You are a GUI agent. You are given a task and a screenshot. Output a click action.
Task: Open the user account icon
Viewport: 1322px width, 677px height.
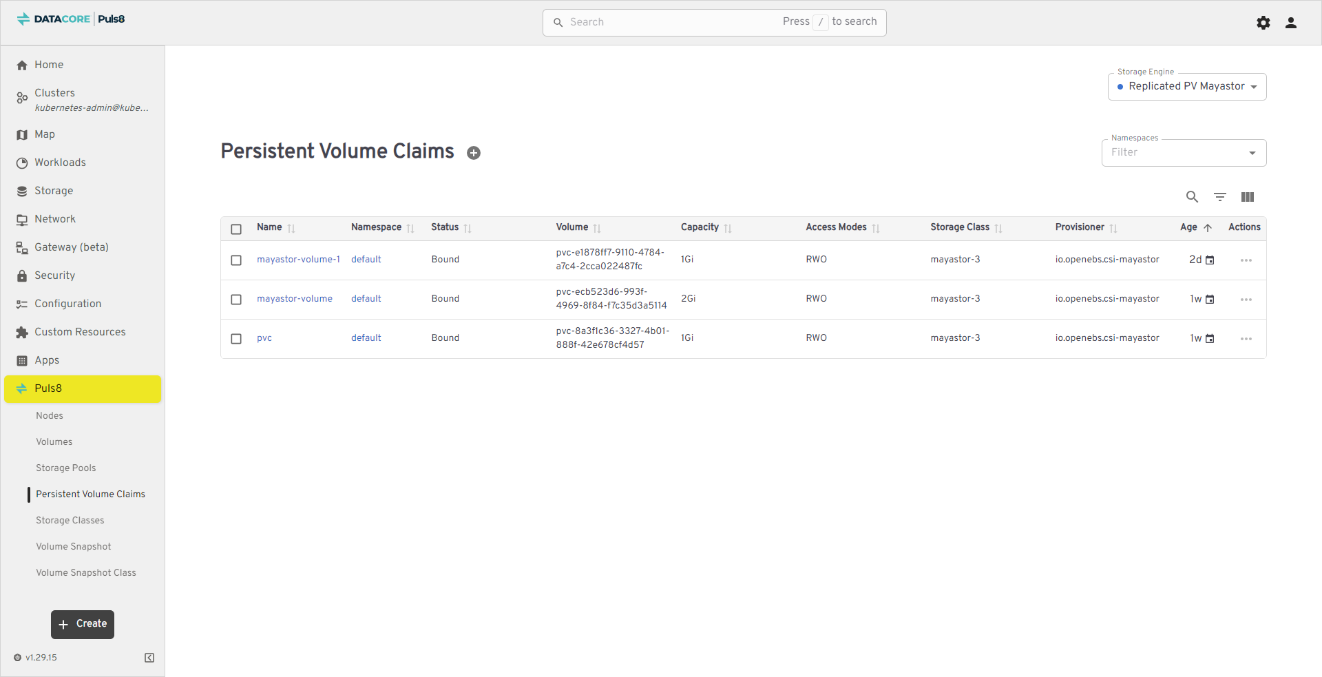click(x=1291, y=23)
